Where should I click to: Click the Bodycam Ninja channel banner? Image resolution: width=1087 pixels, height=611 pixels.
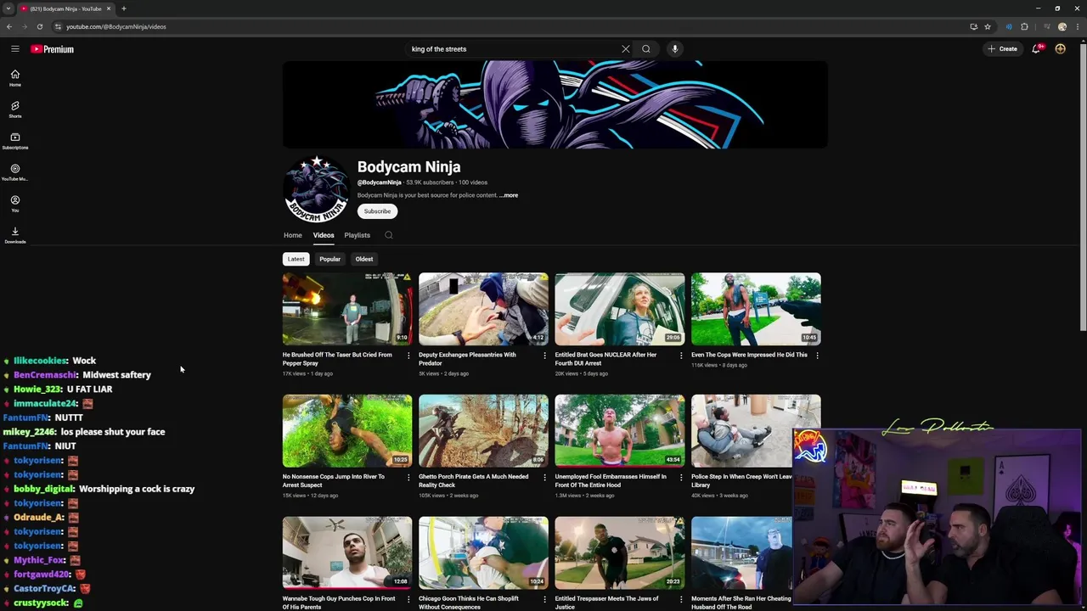pyautogui.click(x=555, y=104)
